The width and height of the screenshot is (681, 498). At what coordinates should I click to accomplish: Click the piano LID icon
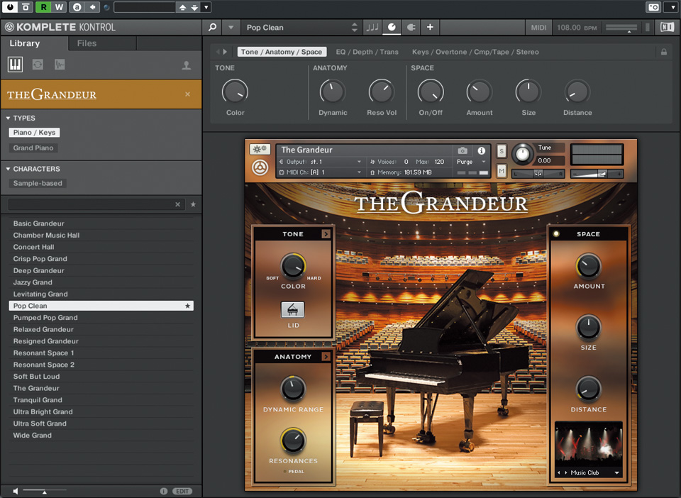pos(293,310)
